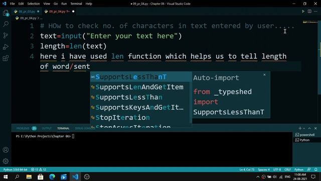Open the Accounts menu icon
The image size is (321, 181).
pos(6,150)
